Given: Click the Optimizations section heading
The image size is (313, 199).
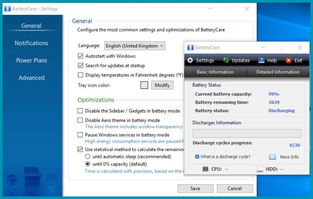Looking at the screenshot, I should coord(96,100).
